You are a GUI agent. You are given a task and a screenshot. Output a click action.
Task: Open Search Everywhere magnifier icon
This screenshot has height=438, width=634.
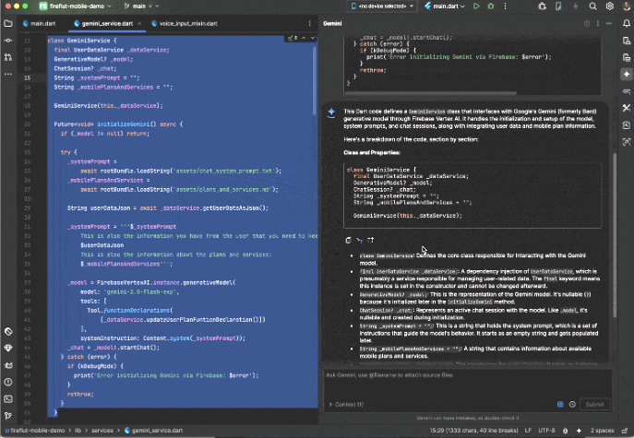coord(592,6)
